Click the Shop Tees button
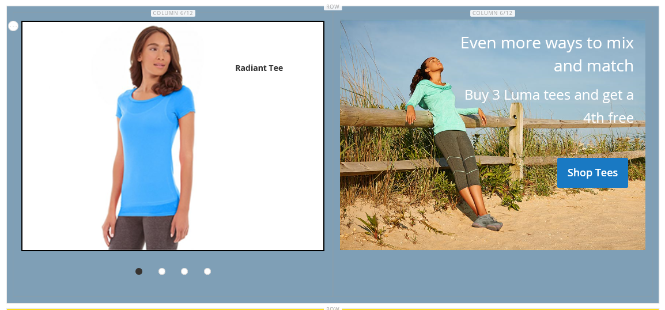665x310 pixels. pos(592,173)
